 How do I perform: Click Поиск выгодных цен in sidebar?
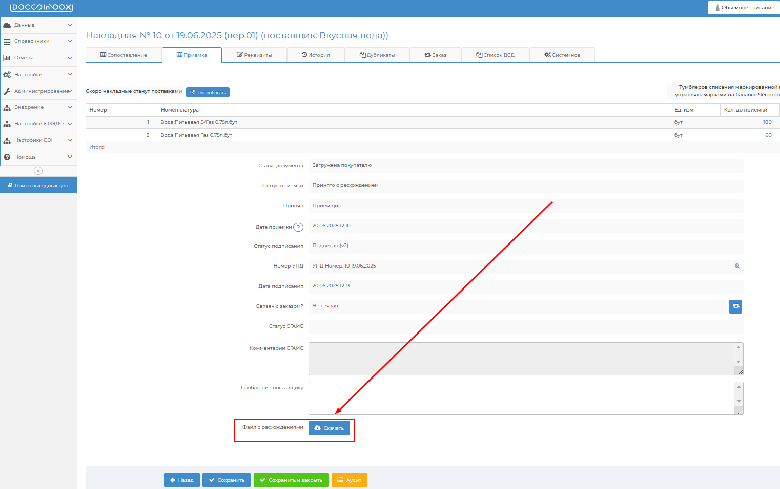click(x=38, y=185)
